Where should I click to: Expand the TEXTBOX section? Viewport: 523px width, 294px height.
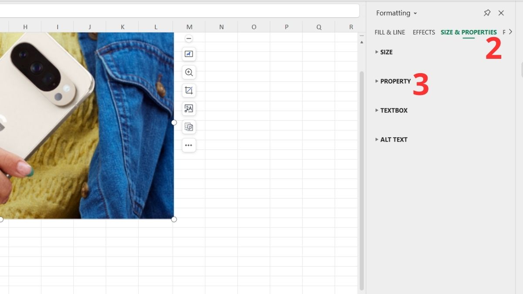pos(394,110)
